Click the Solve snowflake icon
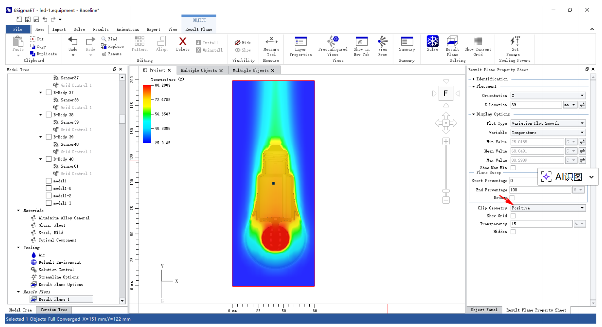 pyautogui.click(x=432, y=41)
